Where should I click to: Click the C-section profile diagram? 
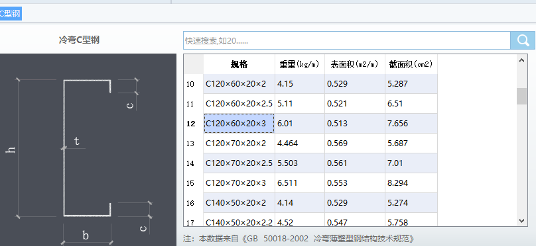pyautogui.click(x=88, y=149)
